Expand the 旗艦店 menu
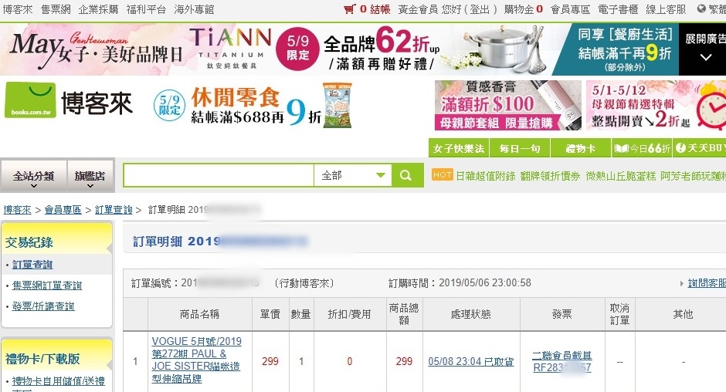726x392 pixels. 90,177
